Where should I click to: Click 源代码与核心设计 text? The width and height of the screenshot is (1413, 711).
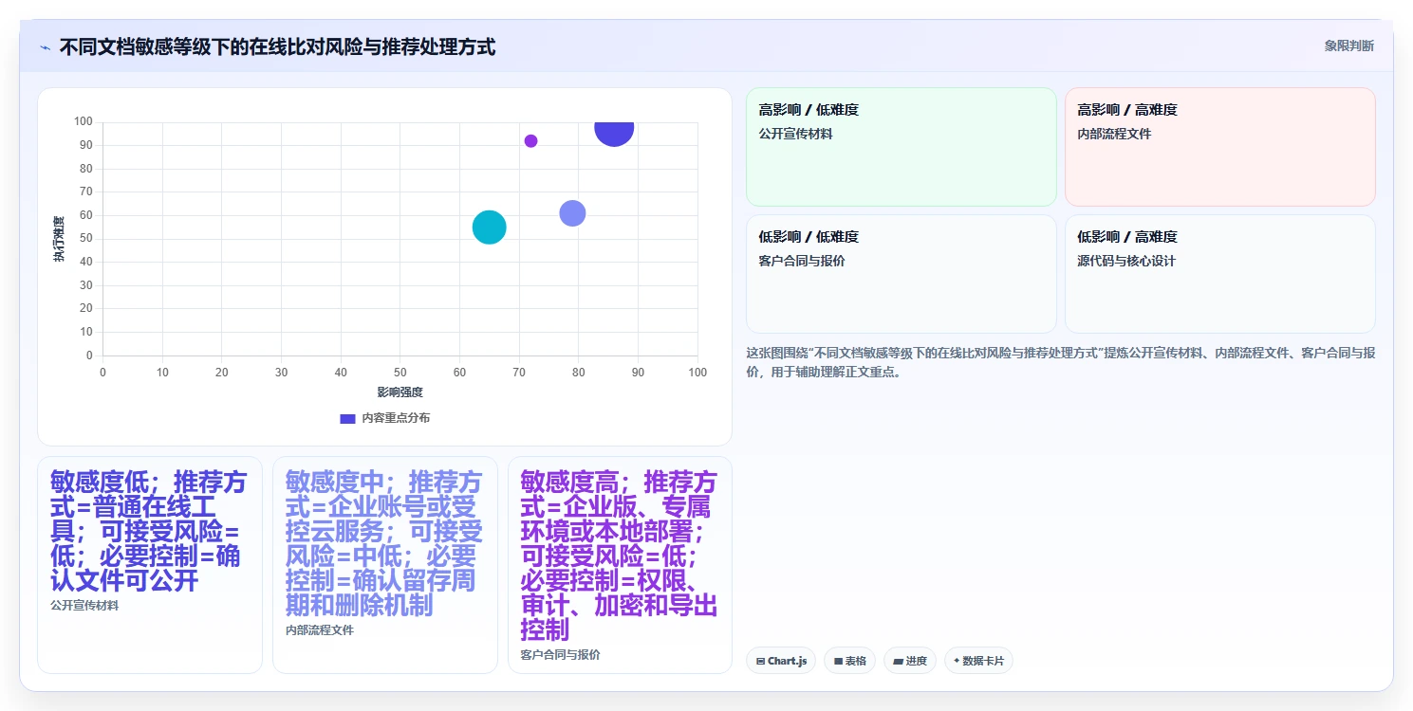(1126, 261)
